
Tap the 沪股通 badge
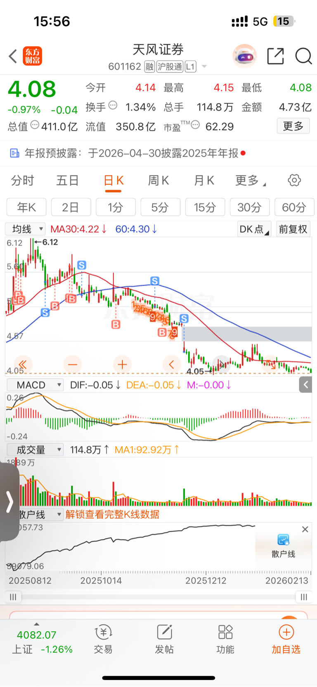click(170, 67)
